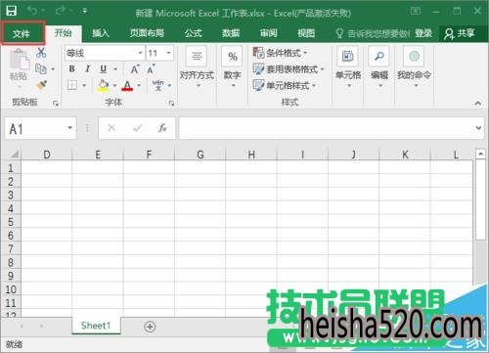The width and height of the screenshot is (489, 353).
Task: Open 单元格样式 Cell Styles menu
Action: point(285,85)
